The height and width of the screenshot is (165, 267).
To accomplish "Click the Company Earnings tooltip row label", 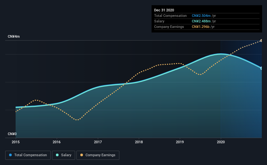I will (x=169, y=27).
